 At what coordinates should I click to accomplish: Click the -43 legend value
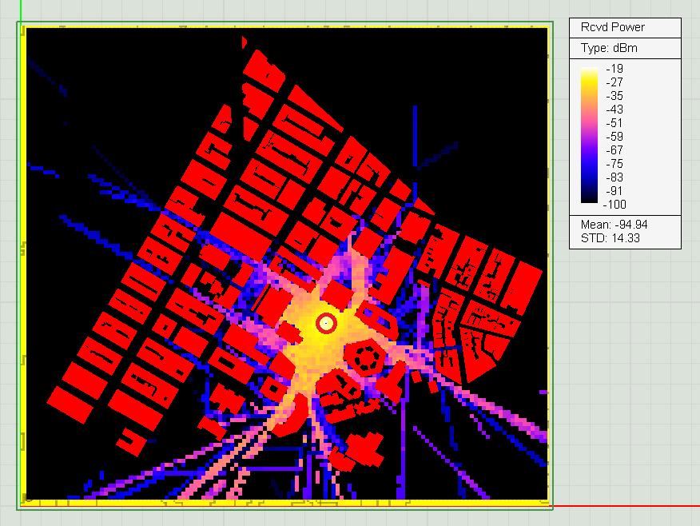[614, 110]
